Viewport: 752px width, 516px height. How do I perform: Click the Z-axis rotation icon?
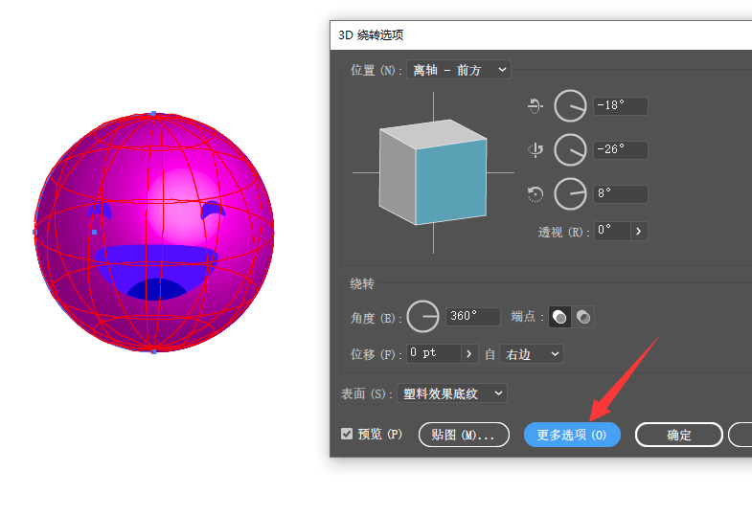tap(536, 194)
